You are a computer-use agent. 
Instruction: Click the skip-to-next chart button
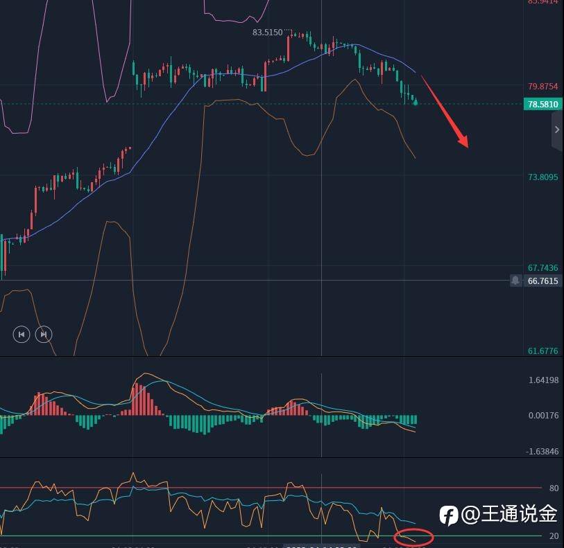pyautogui.click(x=44, y=335)
